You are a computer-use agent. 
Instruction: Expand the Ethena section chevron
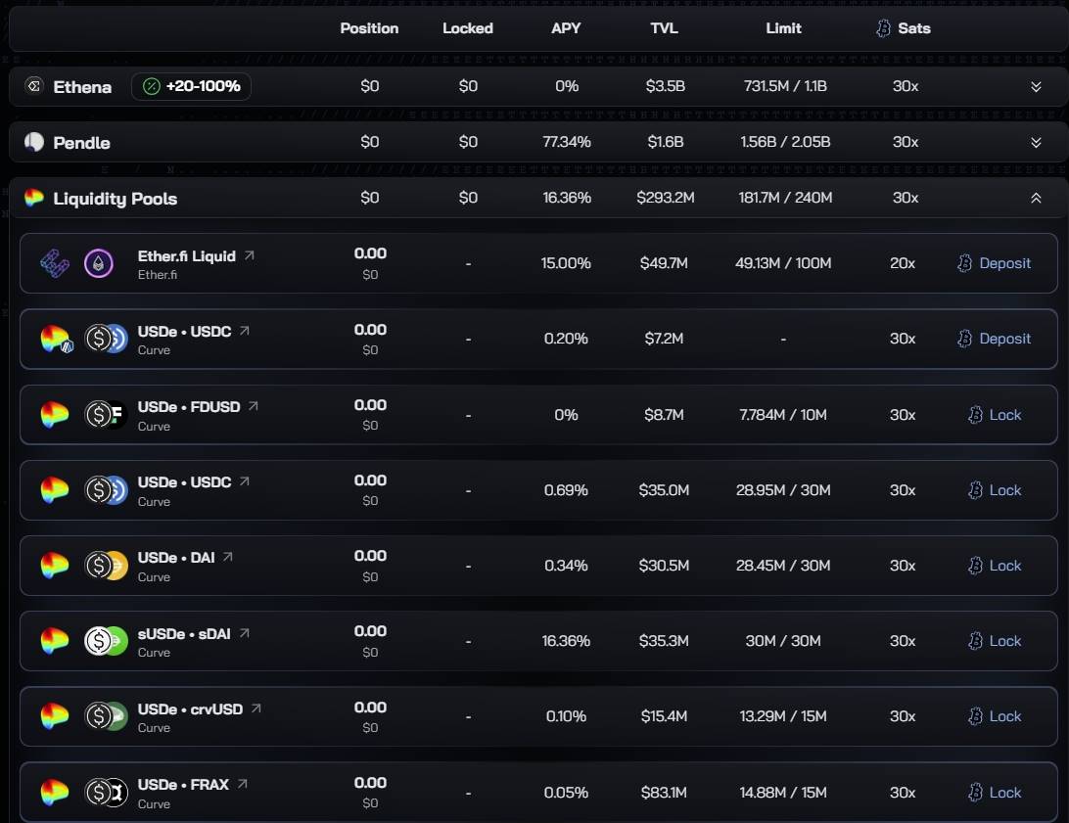pos(1036,86)
